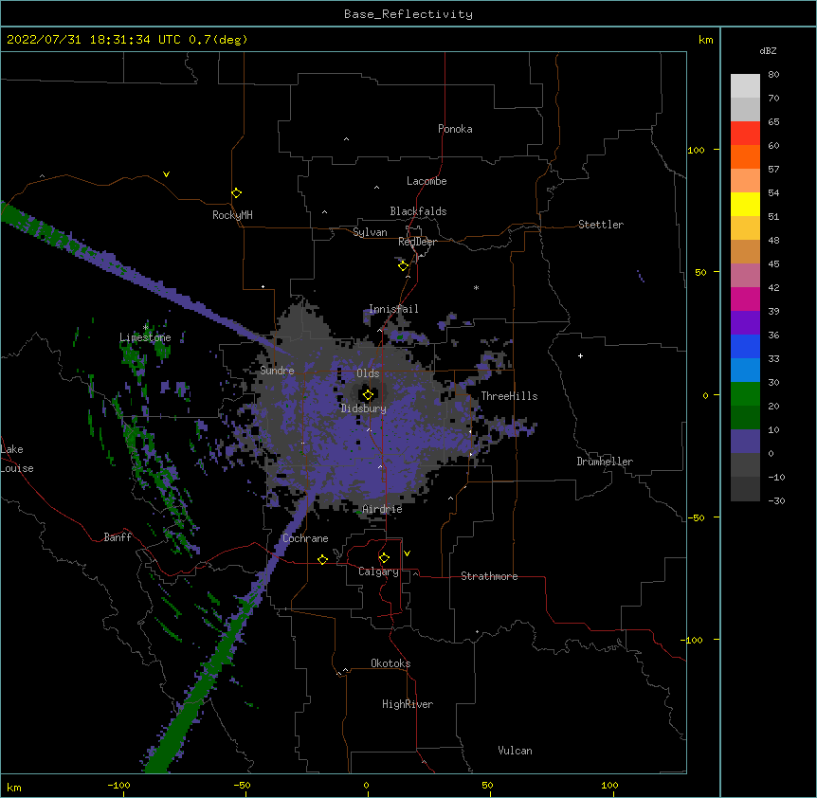Pick the orange 57-60 dBZ legend swatch
The image size is (817, 798).
pos(745,156)
